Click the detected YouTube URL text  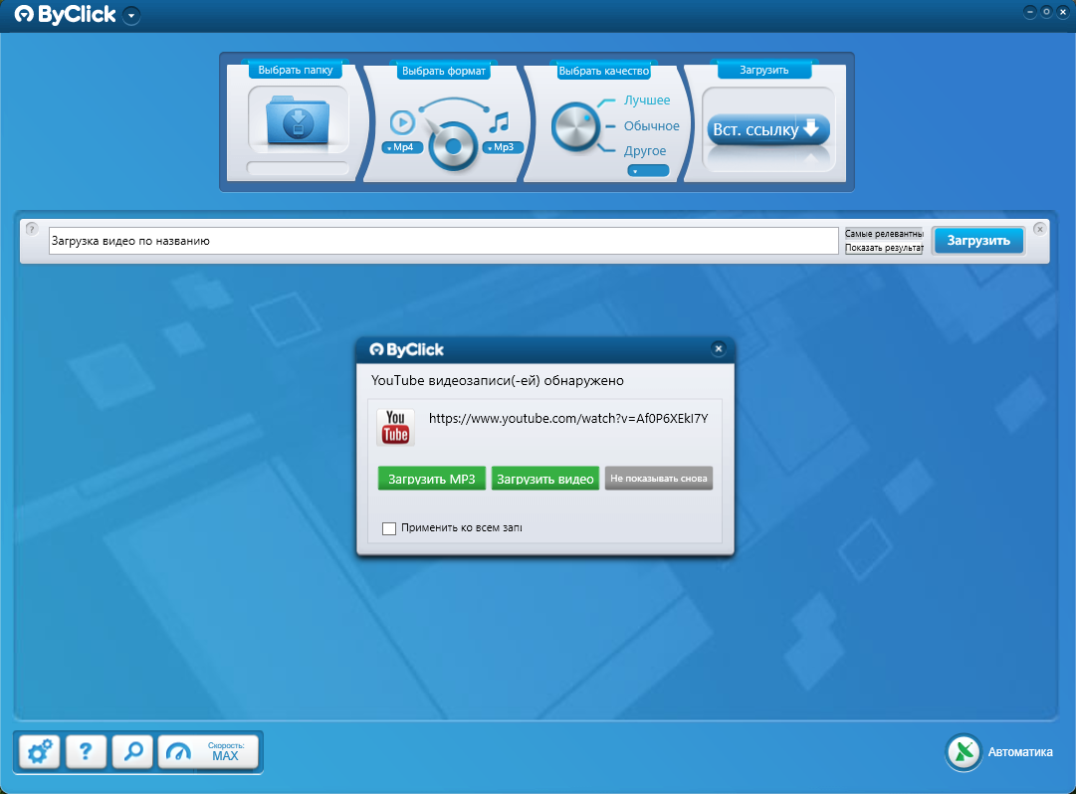coord(568,418)
